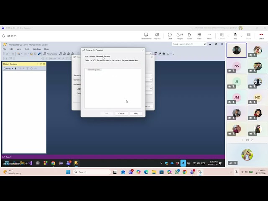Open the weather widget showing 30°C
The width and height of the screenshot is (268, 201).
pyautogui.click(x=12, y=172)
